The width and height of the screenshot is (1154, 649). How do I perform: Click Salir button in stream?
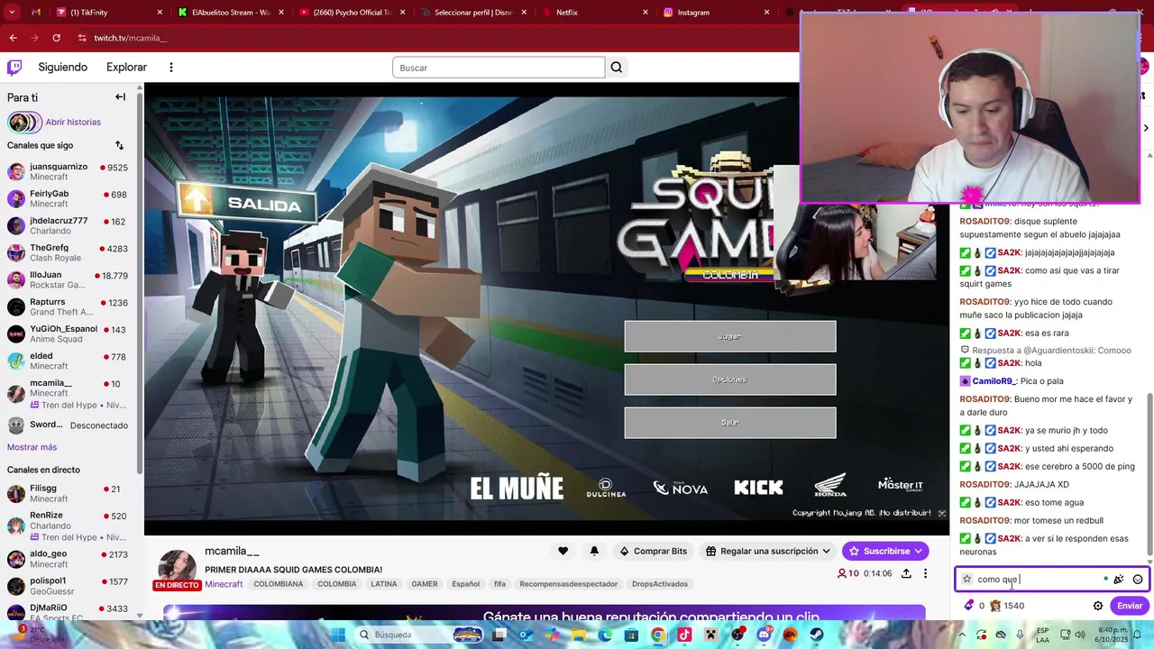click(730, 423)
